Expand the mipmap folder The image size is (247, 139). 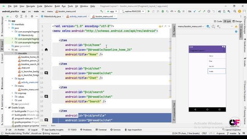pos(12,93)
